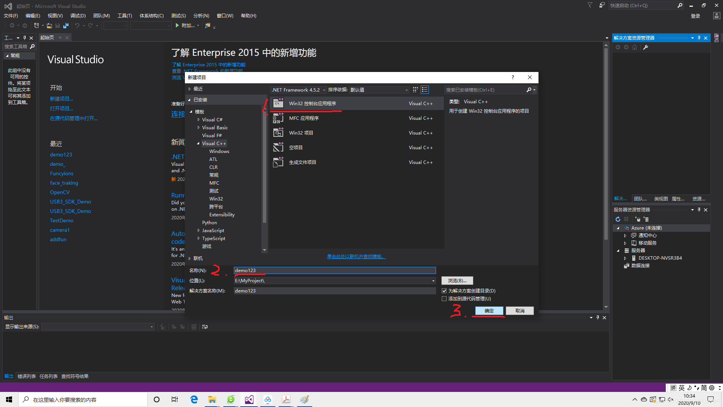
Task: Click the Visual Studio taskbar icon
Action: 249,399
